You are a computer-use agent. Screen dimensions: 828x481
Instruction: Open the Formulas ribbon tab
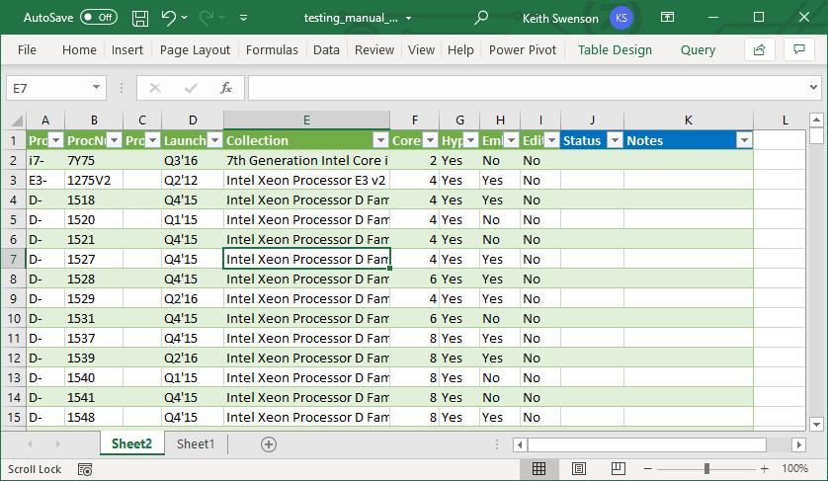272,50
